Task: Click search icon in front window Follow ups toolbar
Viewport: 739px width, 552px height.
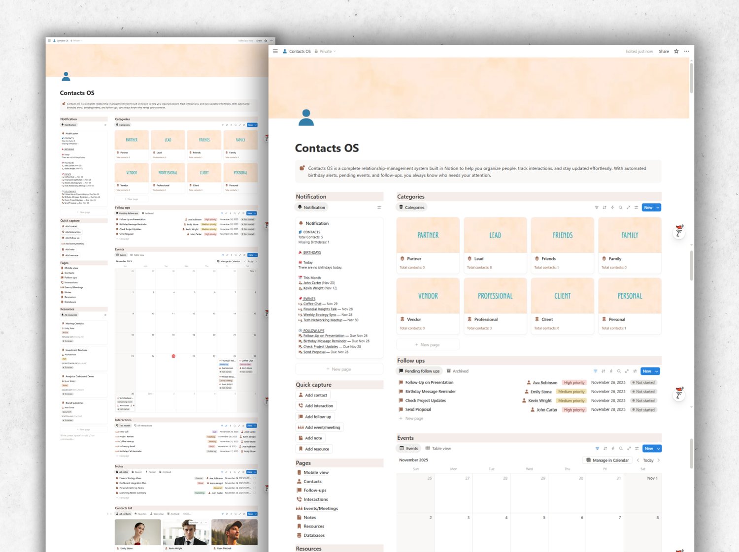Action: 619,371
